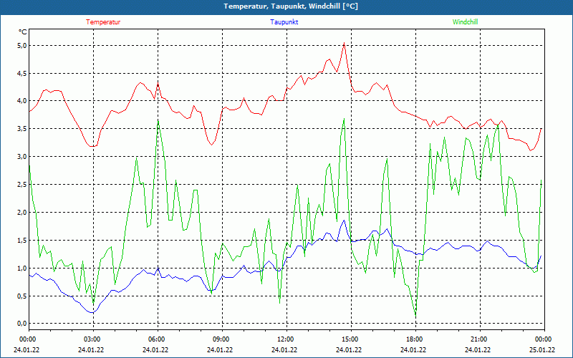Click the 2,0 y-axis value label
573x358 pixels.
coord(21,213)
